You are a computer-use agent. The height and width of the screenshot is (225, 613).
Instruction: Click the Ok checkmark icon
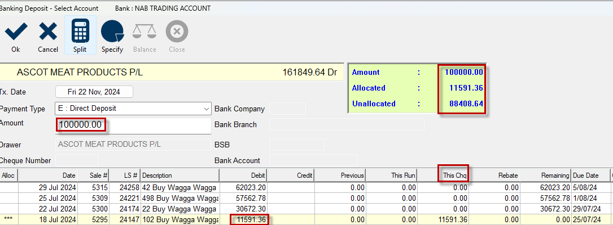16,32
